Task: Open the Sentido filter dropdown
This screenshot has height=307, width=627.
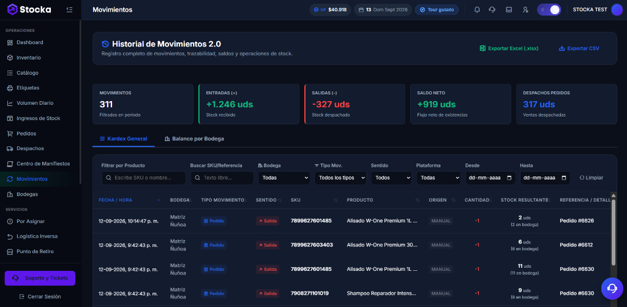Action: tap(391, 178)
